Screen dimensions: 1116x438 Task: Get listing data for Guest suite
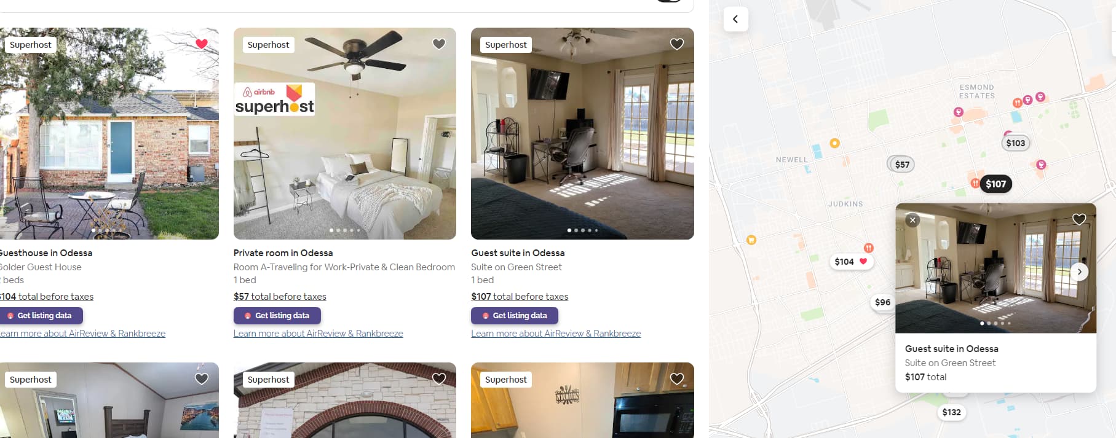[515, 316]
